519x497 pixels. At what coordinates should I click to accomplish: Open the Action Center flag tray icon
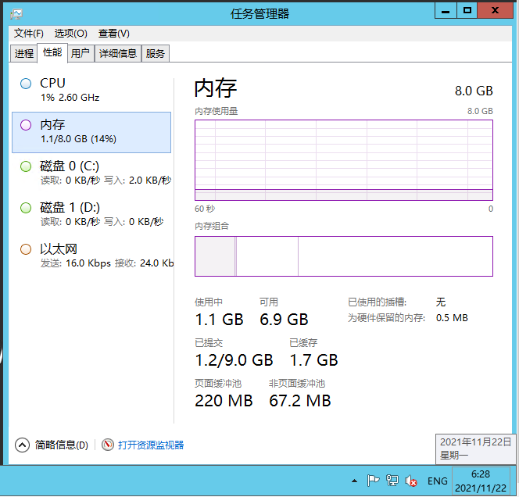[374, 481]
